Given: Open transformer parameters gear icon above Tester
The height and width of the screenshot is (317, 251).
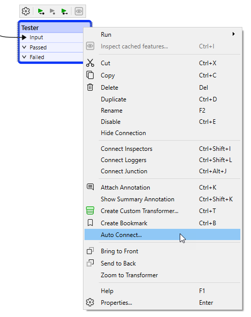Looking at the screenshot, I should coord(25,11).
